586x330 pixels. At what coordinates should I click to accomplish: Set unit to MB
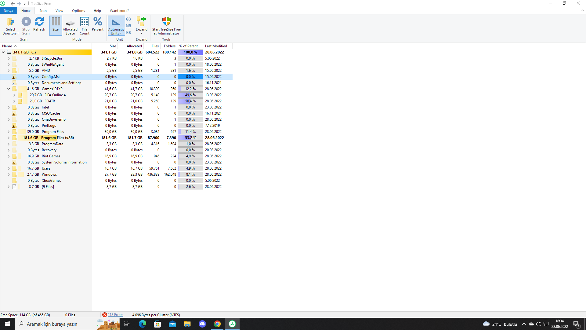click(x=128, y=26)
